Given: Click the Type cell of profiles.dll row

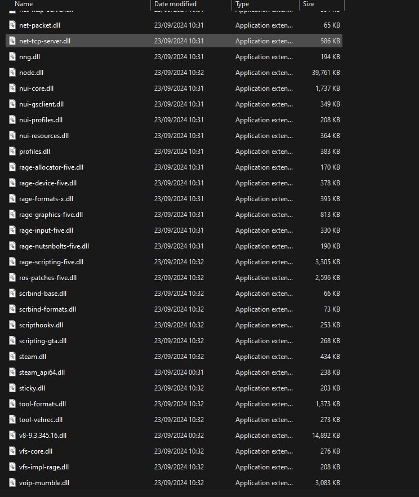Looking at the screenshot, I should click(x=264, y=152).
